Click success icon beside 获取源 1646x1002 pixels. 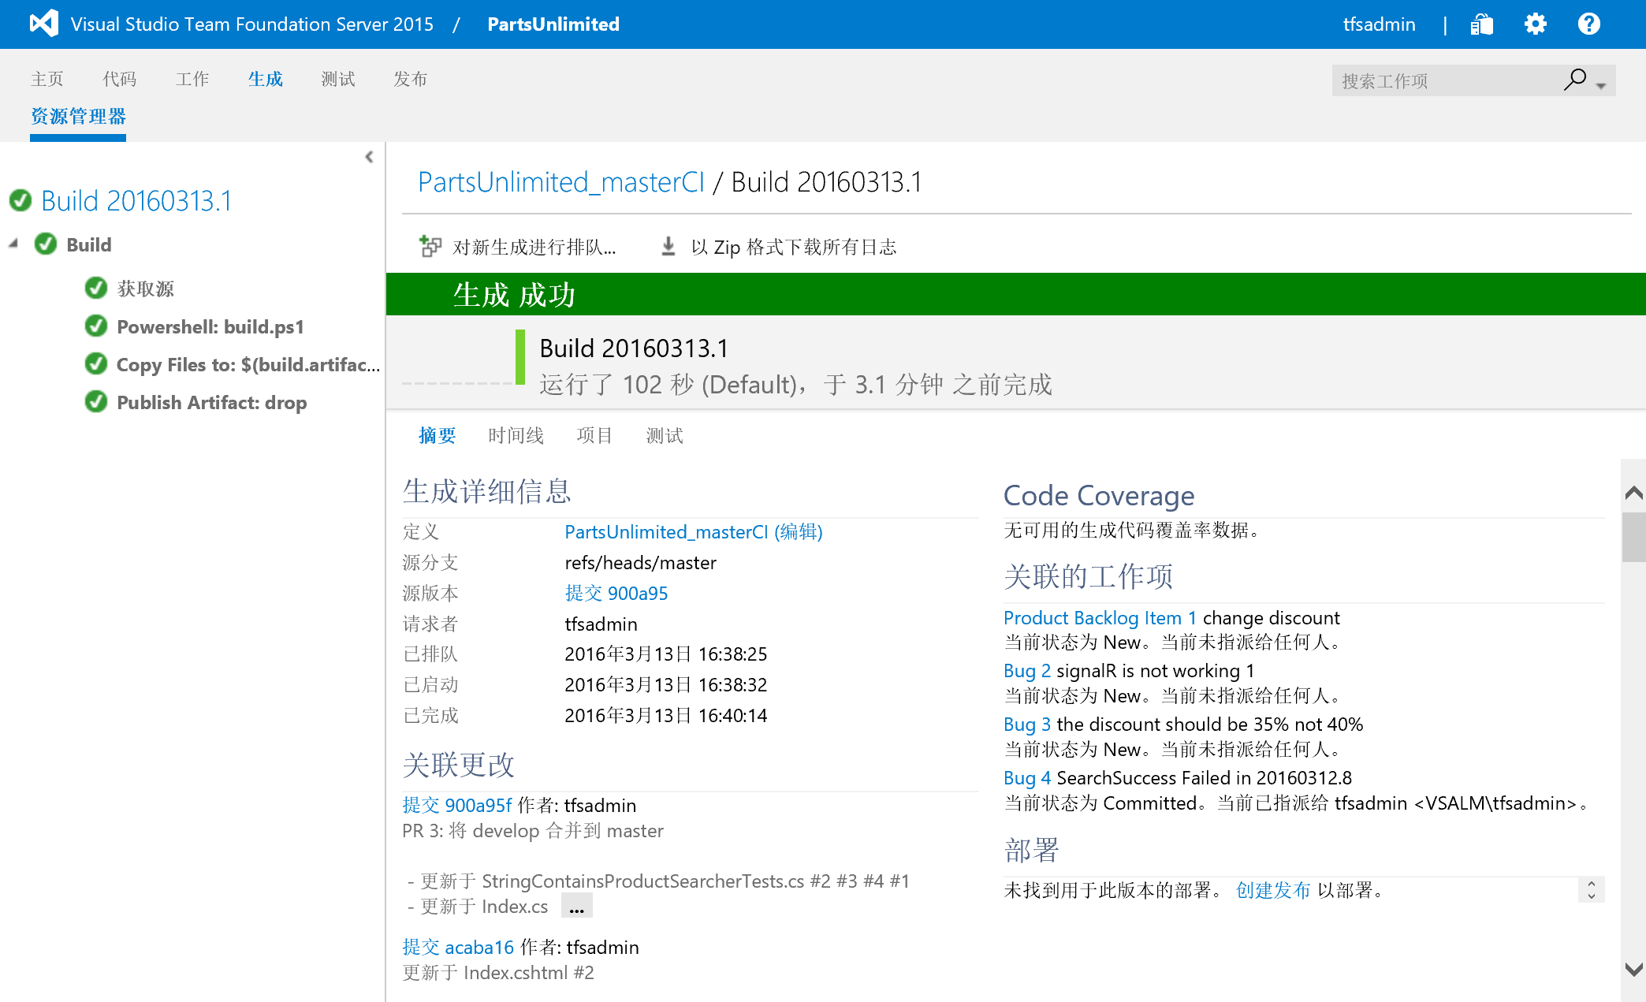(96, 289)
